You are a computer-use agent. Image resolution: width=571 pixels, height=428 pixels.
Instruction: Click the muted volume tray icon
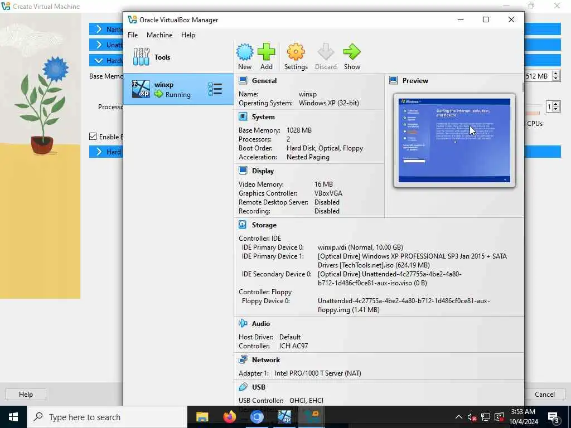point(472,417)
